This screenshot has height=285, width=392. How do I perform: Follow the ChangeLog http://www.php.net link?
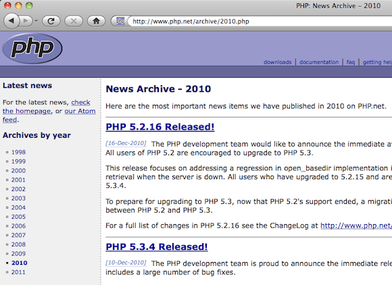point(356,226)
